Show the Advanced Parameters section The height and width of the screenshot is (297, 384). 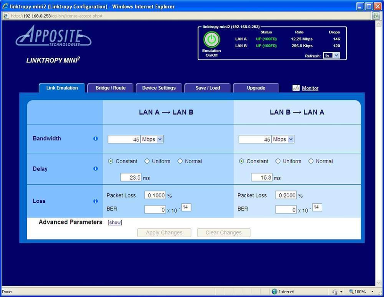pos(115,223)
